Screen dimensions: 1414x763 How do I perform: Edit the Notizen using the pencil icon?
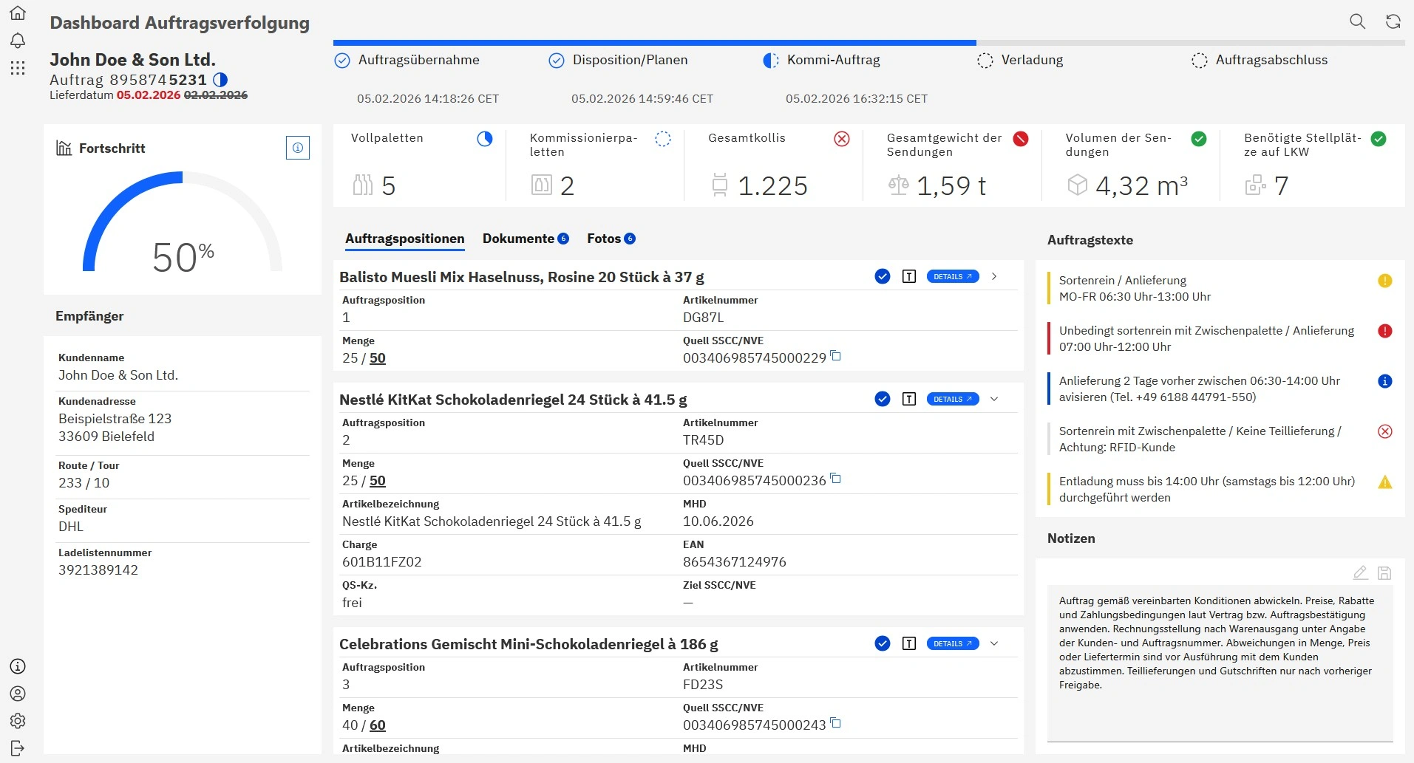click(1360, 572)
